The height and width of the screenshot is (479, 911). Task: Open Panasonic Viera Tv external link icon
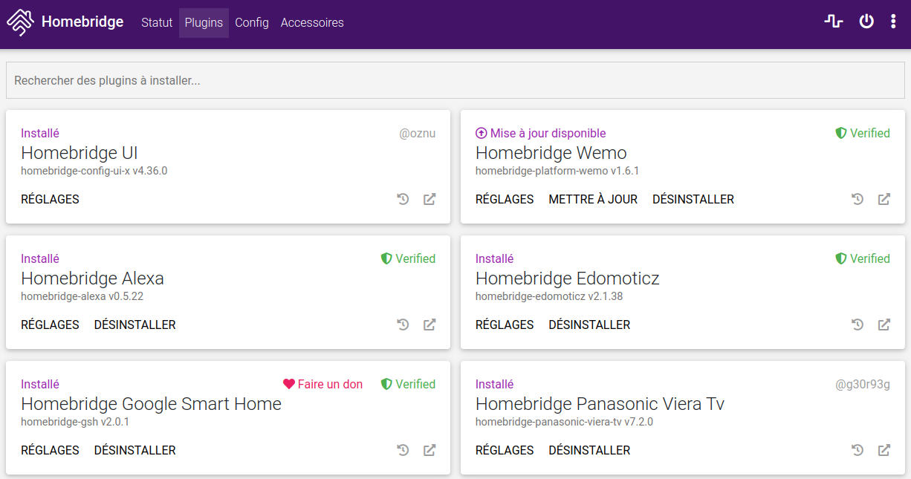click(884, 450)
